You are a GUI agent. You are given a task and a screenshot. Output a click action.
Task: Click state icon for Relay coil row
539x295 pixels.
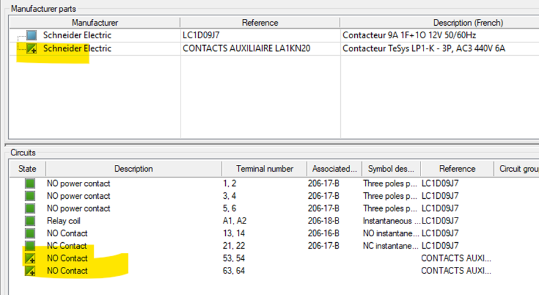click(29, 221)
